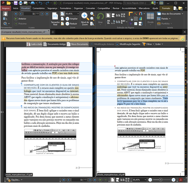The image size is (188, 183).
Task: Select the Hand tool in Ferramentas
Action: (5, 14)
